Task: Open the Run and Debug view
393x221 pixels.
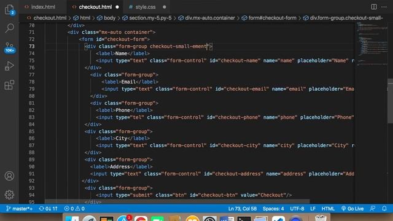Action: click(x=10, y=66)
